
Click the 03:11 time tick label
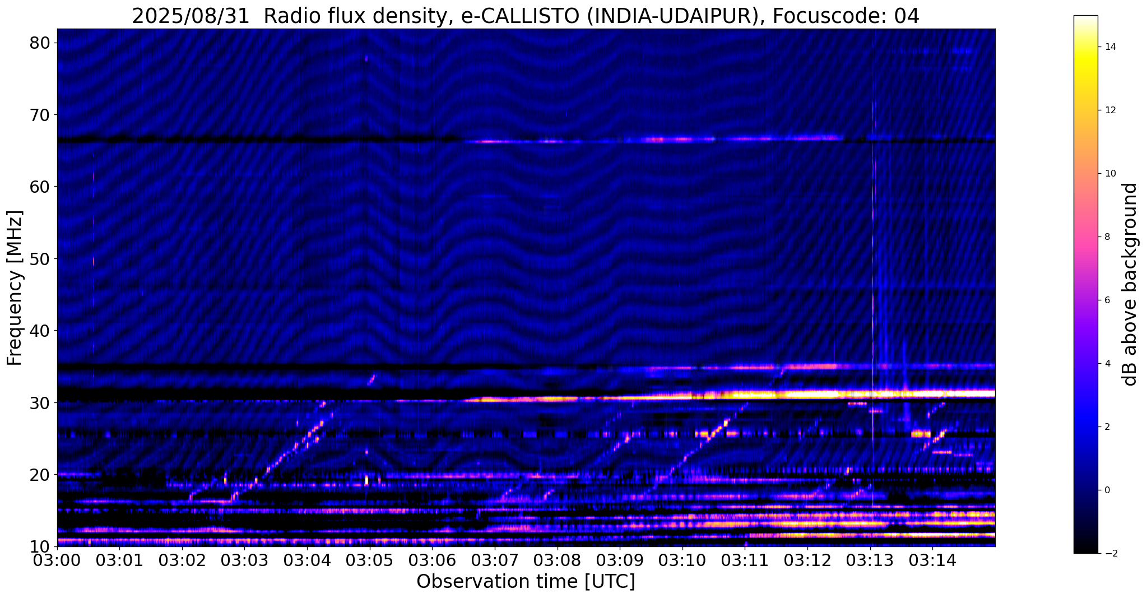point(745,560)
